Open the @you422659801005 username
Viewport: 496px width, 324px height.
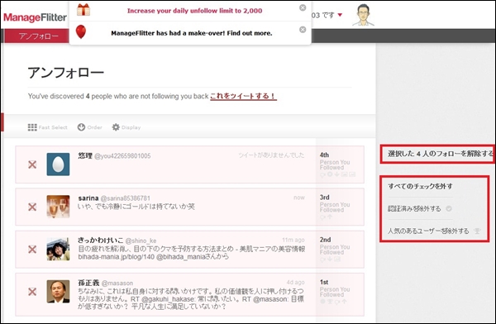pyautogui.click(x=122, y=156)
